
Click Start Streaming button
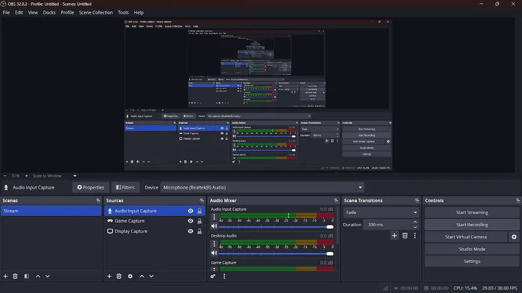(472, 213)
